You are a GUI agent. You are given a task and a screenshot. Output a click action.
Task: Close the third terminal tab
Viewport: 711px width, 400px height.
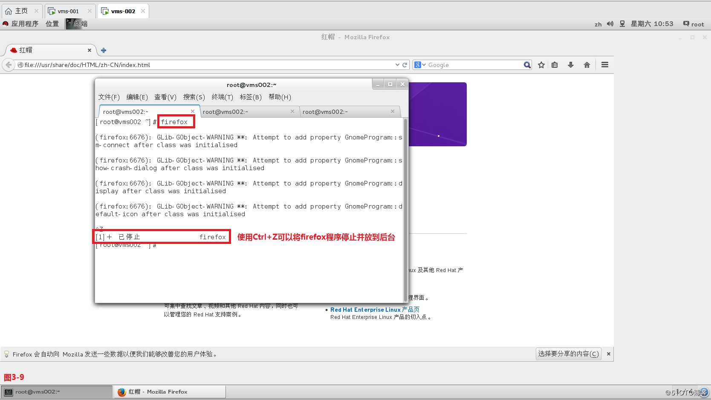pos(393,111)
